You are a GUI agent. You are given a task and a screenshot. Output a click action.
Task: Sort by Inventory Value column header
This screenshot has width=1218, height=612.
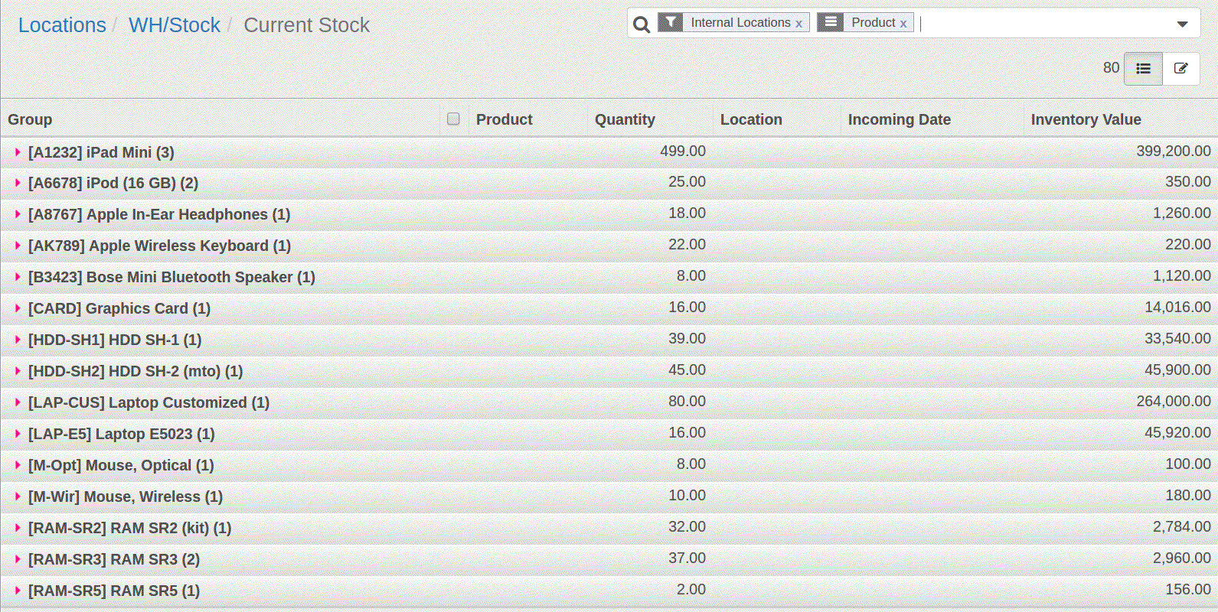1086,119
